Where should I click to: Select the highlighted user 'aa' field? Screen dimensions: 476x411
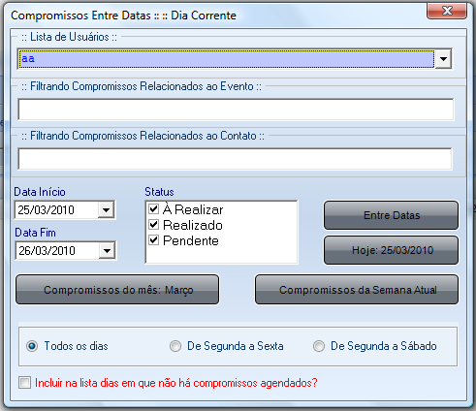coord(226,59)
